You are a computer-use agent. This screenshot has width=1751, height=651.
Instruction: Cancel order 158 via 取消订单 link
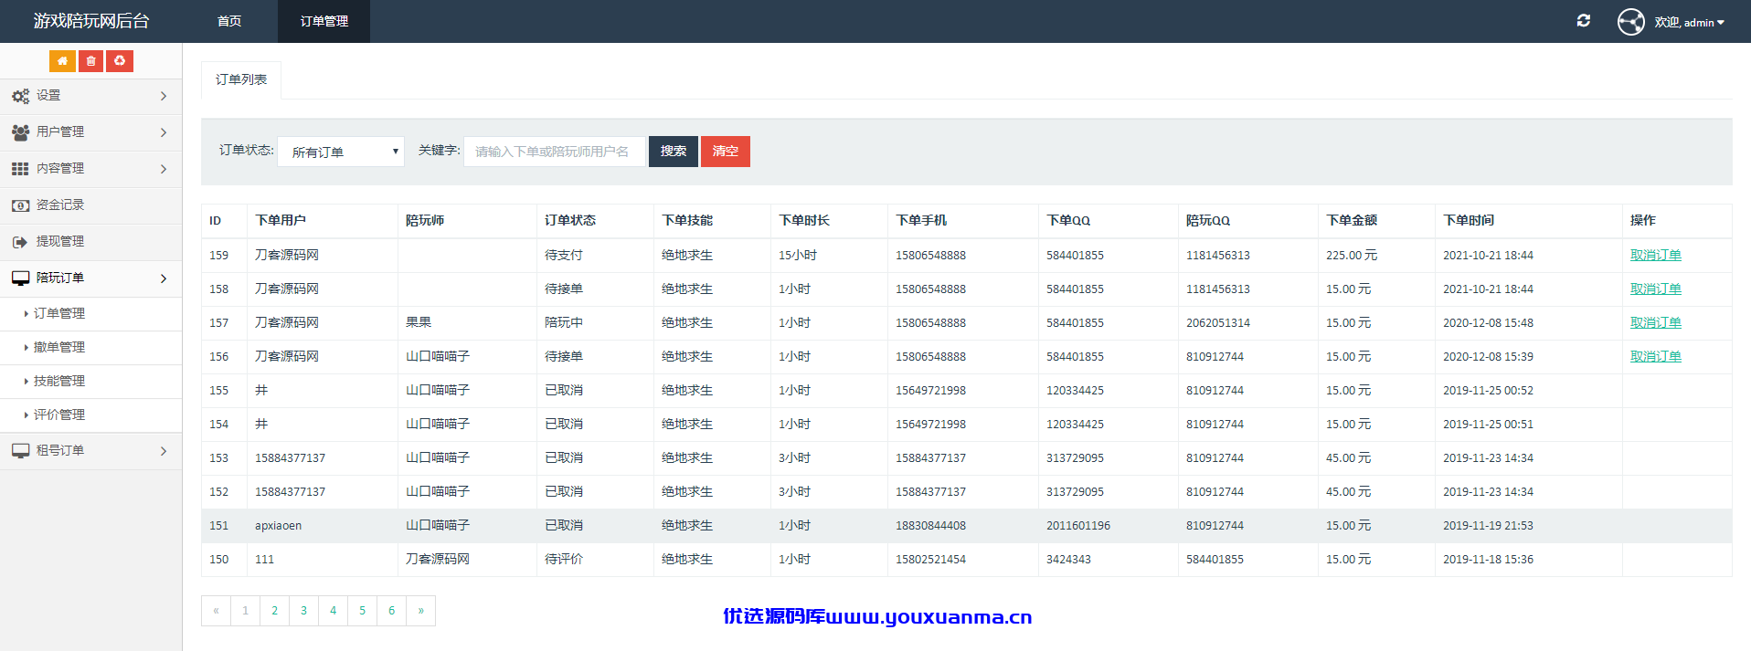pyautogui.click(x=1655, y=289)
